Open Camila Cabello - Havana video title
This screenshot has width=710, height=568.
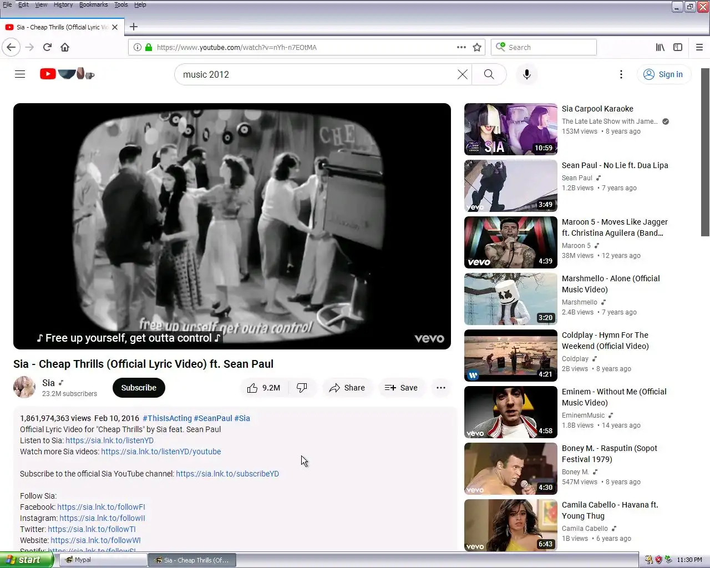coord(610,510)
